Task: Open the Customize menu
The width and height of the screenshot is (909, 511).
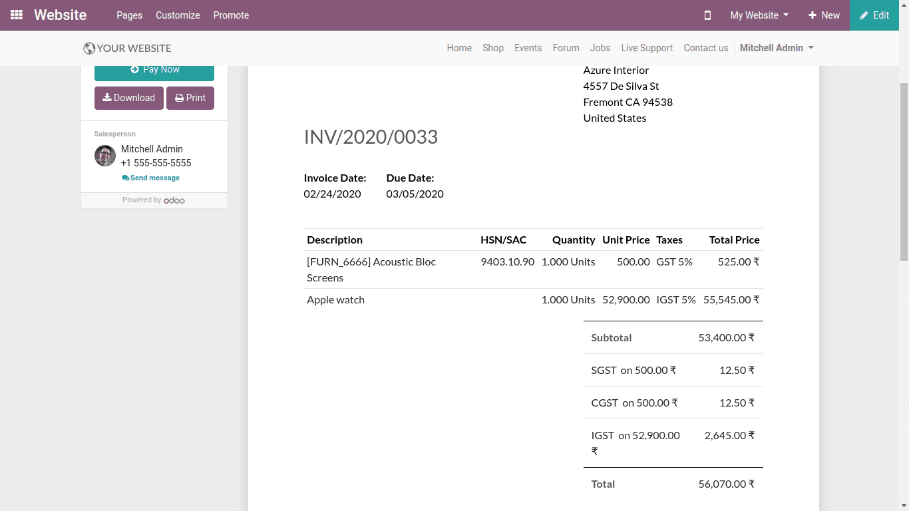Action: coord(178,15)
